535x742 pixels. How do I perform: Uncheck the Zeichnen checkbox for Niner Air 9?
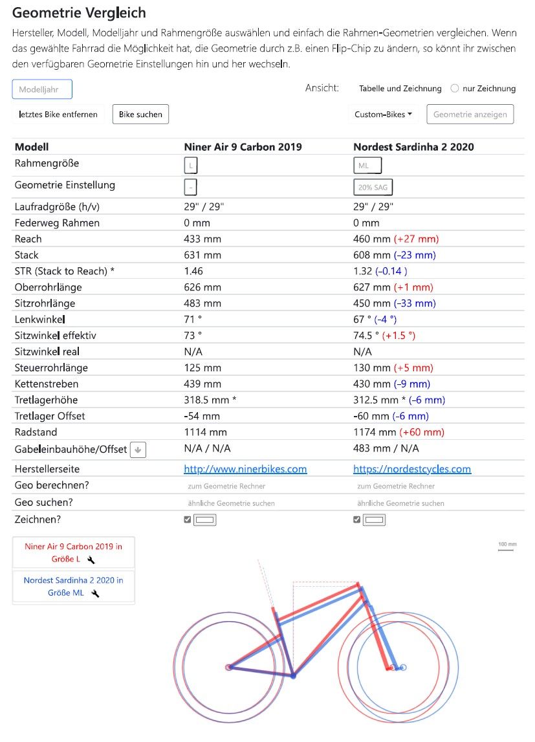(188, 519)
